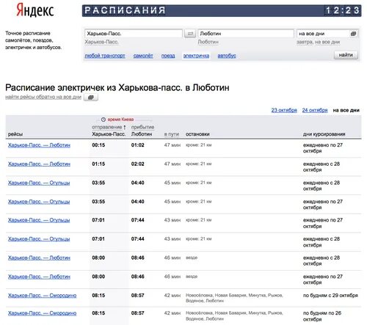Image resolution: width=367 pixels, height=325 pixels.
Task: Click the date field на все дни
Action: point(327,34)
